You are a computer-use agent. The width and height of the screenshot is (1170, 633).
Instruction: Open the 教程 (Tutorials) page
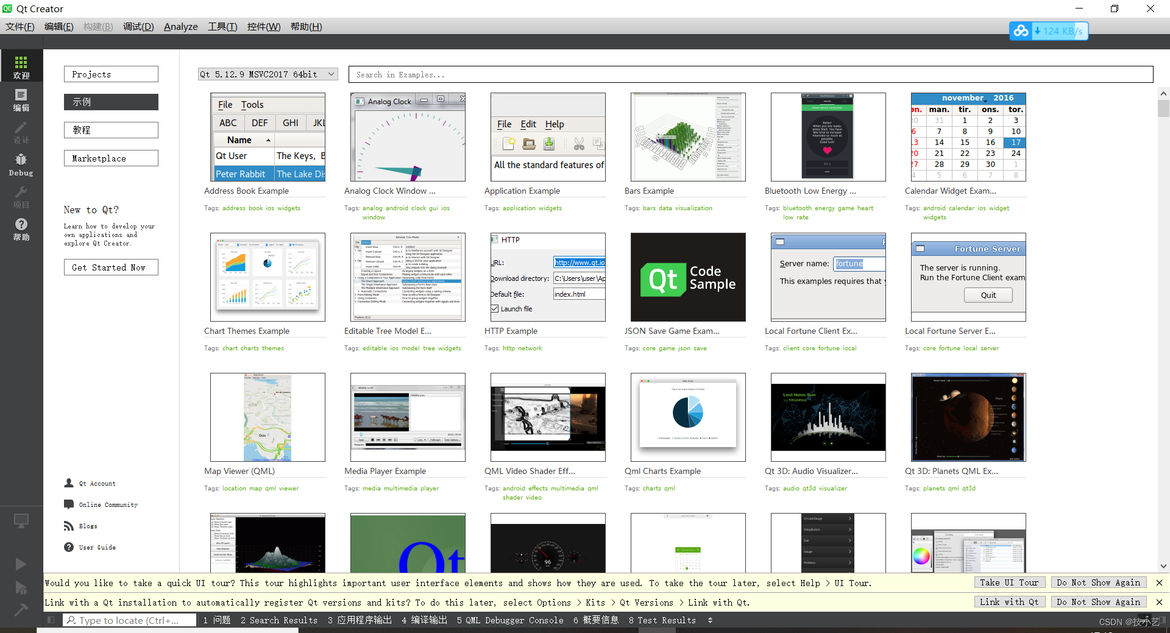[x=111, y=130]
